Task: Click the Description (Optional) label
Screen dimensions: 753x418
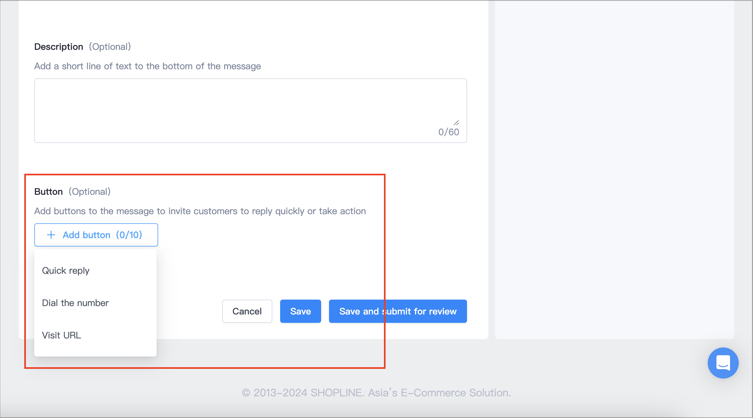Action: coord(82,47)
